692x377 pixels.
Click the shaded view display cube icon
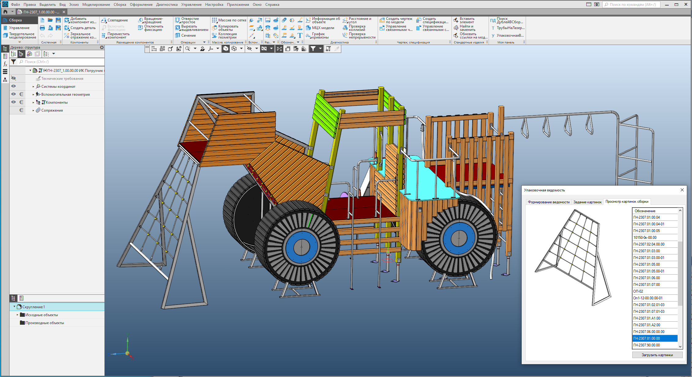point(226,49)
